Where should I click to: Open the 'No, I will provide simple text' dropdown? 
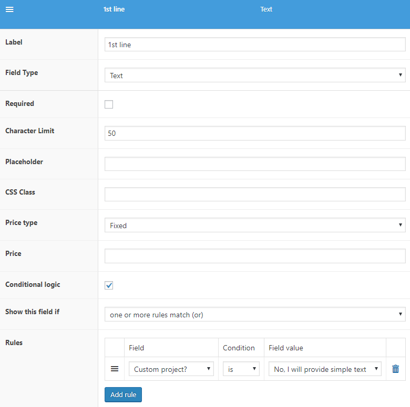325,369
